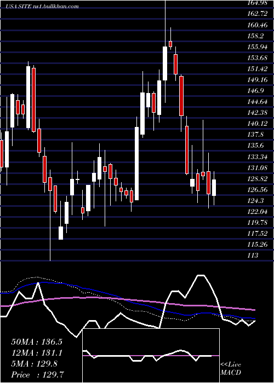Click the 142.38 price axis label
This screenshot has height=383, width=274.
(258, 113)
